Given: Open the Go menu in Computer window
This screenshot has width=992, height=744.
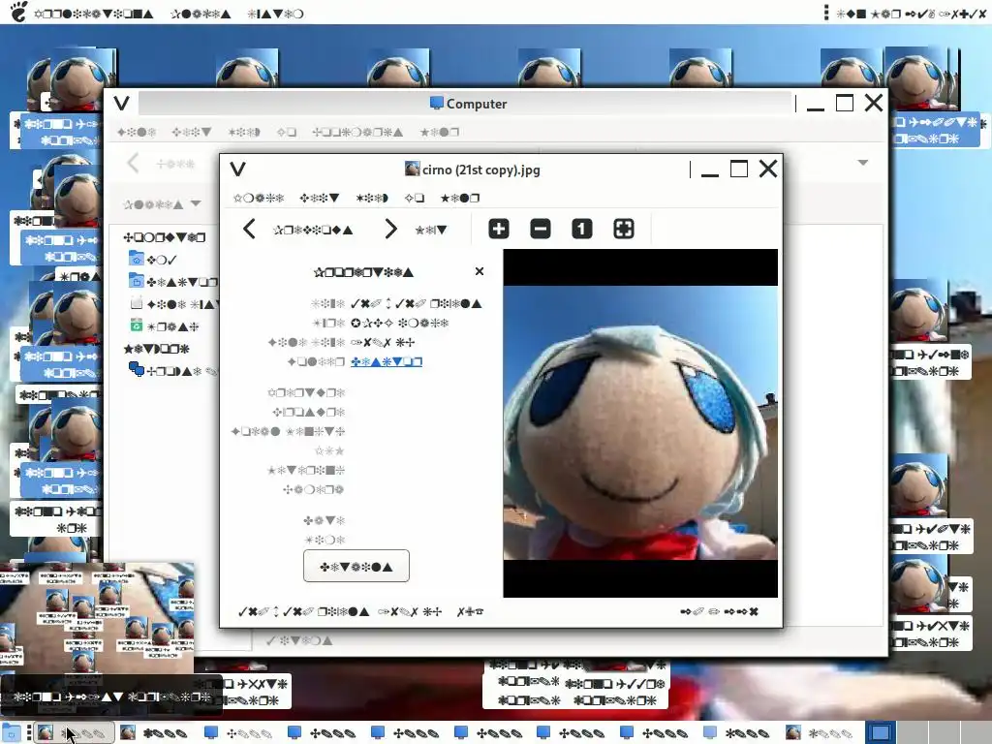Looking at the screenshot, I should click(287, 132).
